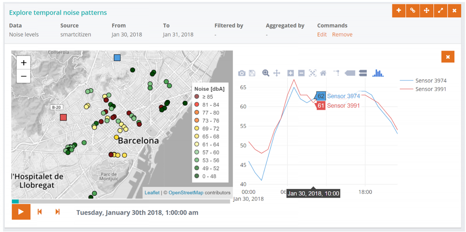Toggle Sensor 3991 line in the legend
The height and width of the screenshot is (232, 466).
[x=431, y=89]
